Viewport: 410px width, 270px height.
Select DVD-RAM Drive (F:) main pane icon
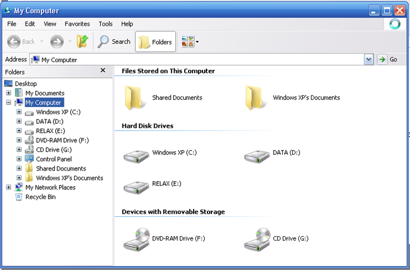[136, 239]
